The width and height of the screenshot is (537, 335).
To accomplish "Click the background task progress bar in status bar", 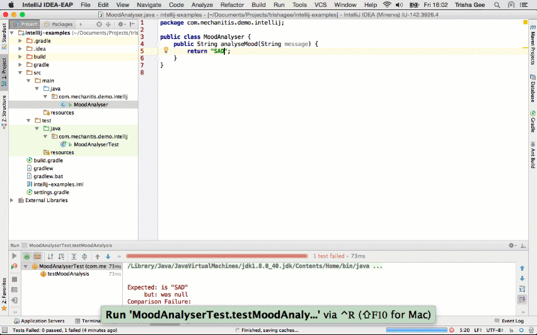I will coord(417,330).
